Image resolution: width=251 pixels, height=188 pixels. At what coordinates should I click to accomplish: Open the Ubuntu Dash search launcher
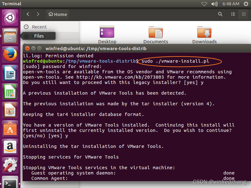10,18
